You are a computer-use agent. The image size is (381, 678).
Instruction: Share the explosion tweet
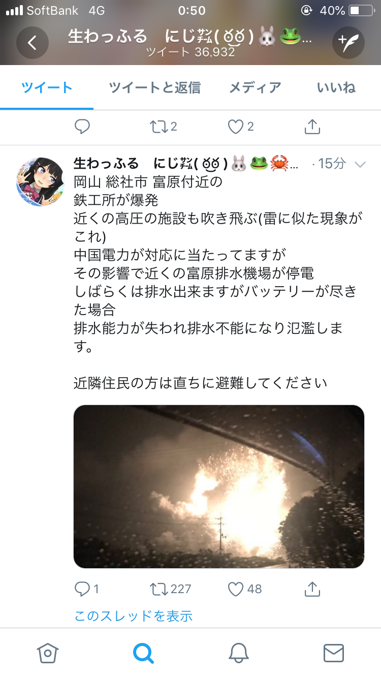coord(312,589)
